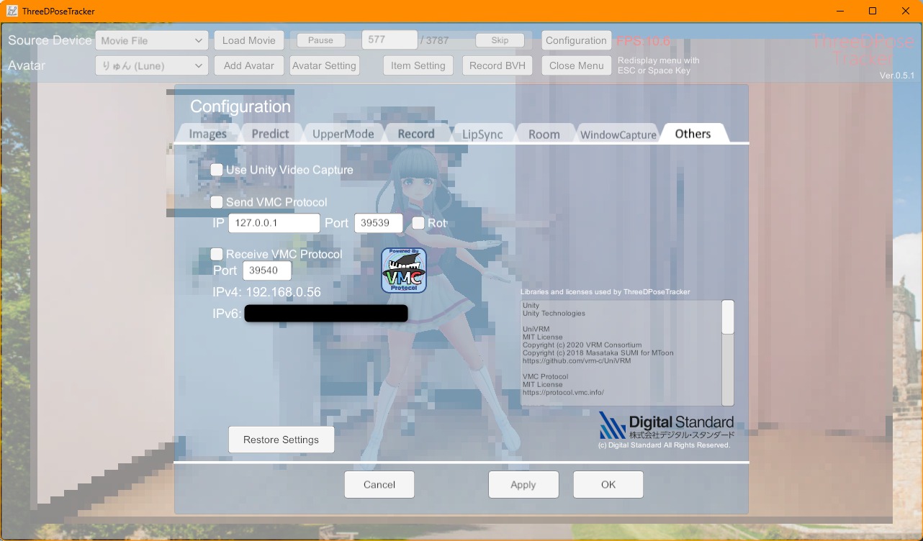Image resolution: width=923 pixels, height=541 pixels.
Task: Click the licenses list scrollbar
Action: coord(728,353)
